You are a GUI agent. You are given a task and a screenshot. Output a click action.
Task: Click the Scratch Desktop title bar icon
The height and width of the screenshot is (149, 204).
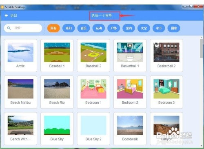click(2, 7)
